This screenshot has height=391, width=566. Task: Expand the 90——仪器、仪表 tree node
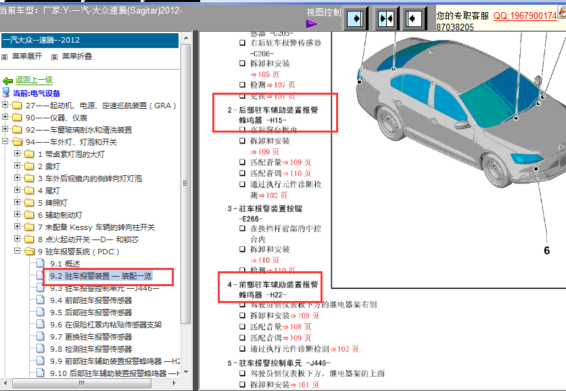(x=5, y=117)
